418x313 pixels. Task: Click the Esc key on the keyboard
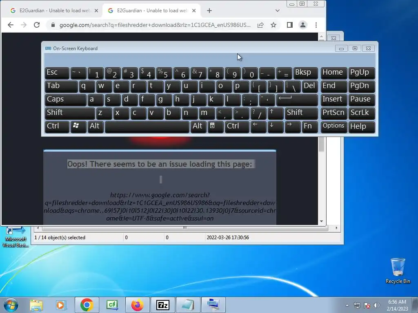tap(57, 73)
